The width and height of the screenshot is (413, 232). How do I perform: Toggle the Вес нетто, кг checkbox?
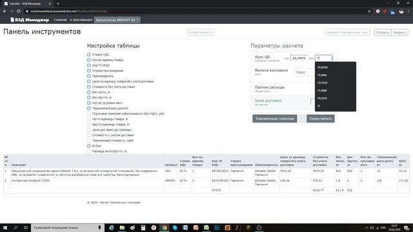tap(89, 92)
